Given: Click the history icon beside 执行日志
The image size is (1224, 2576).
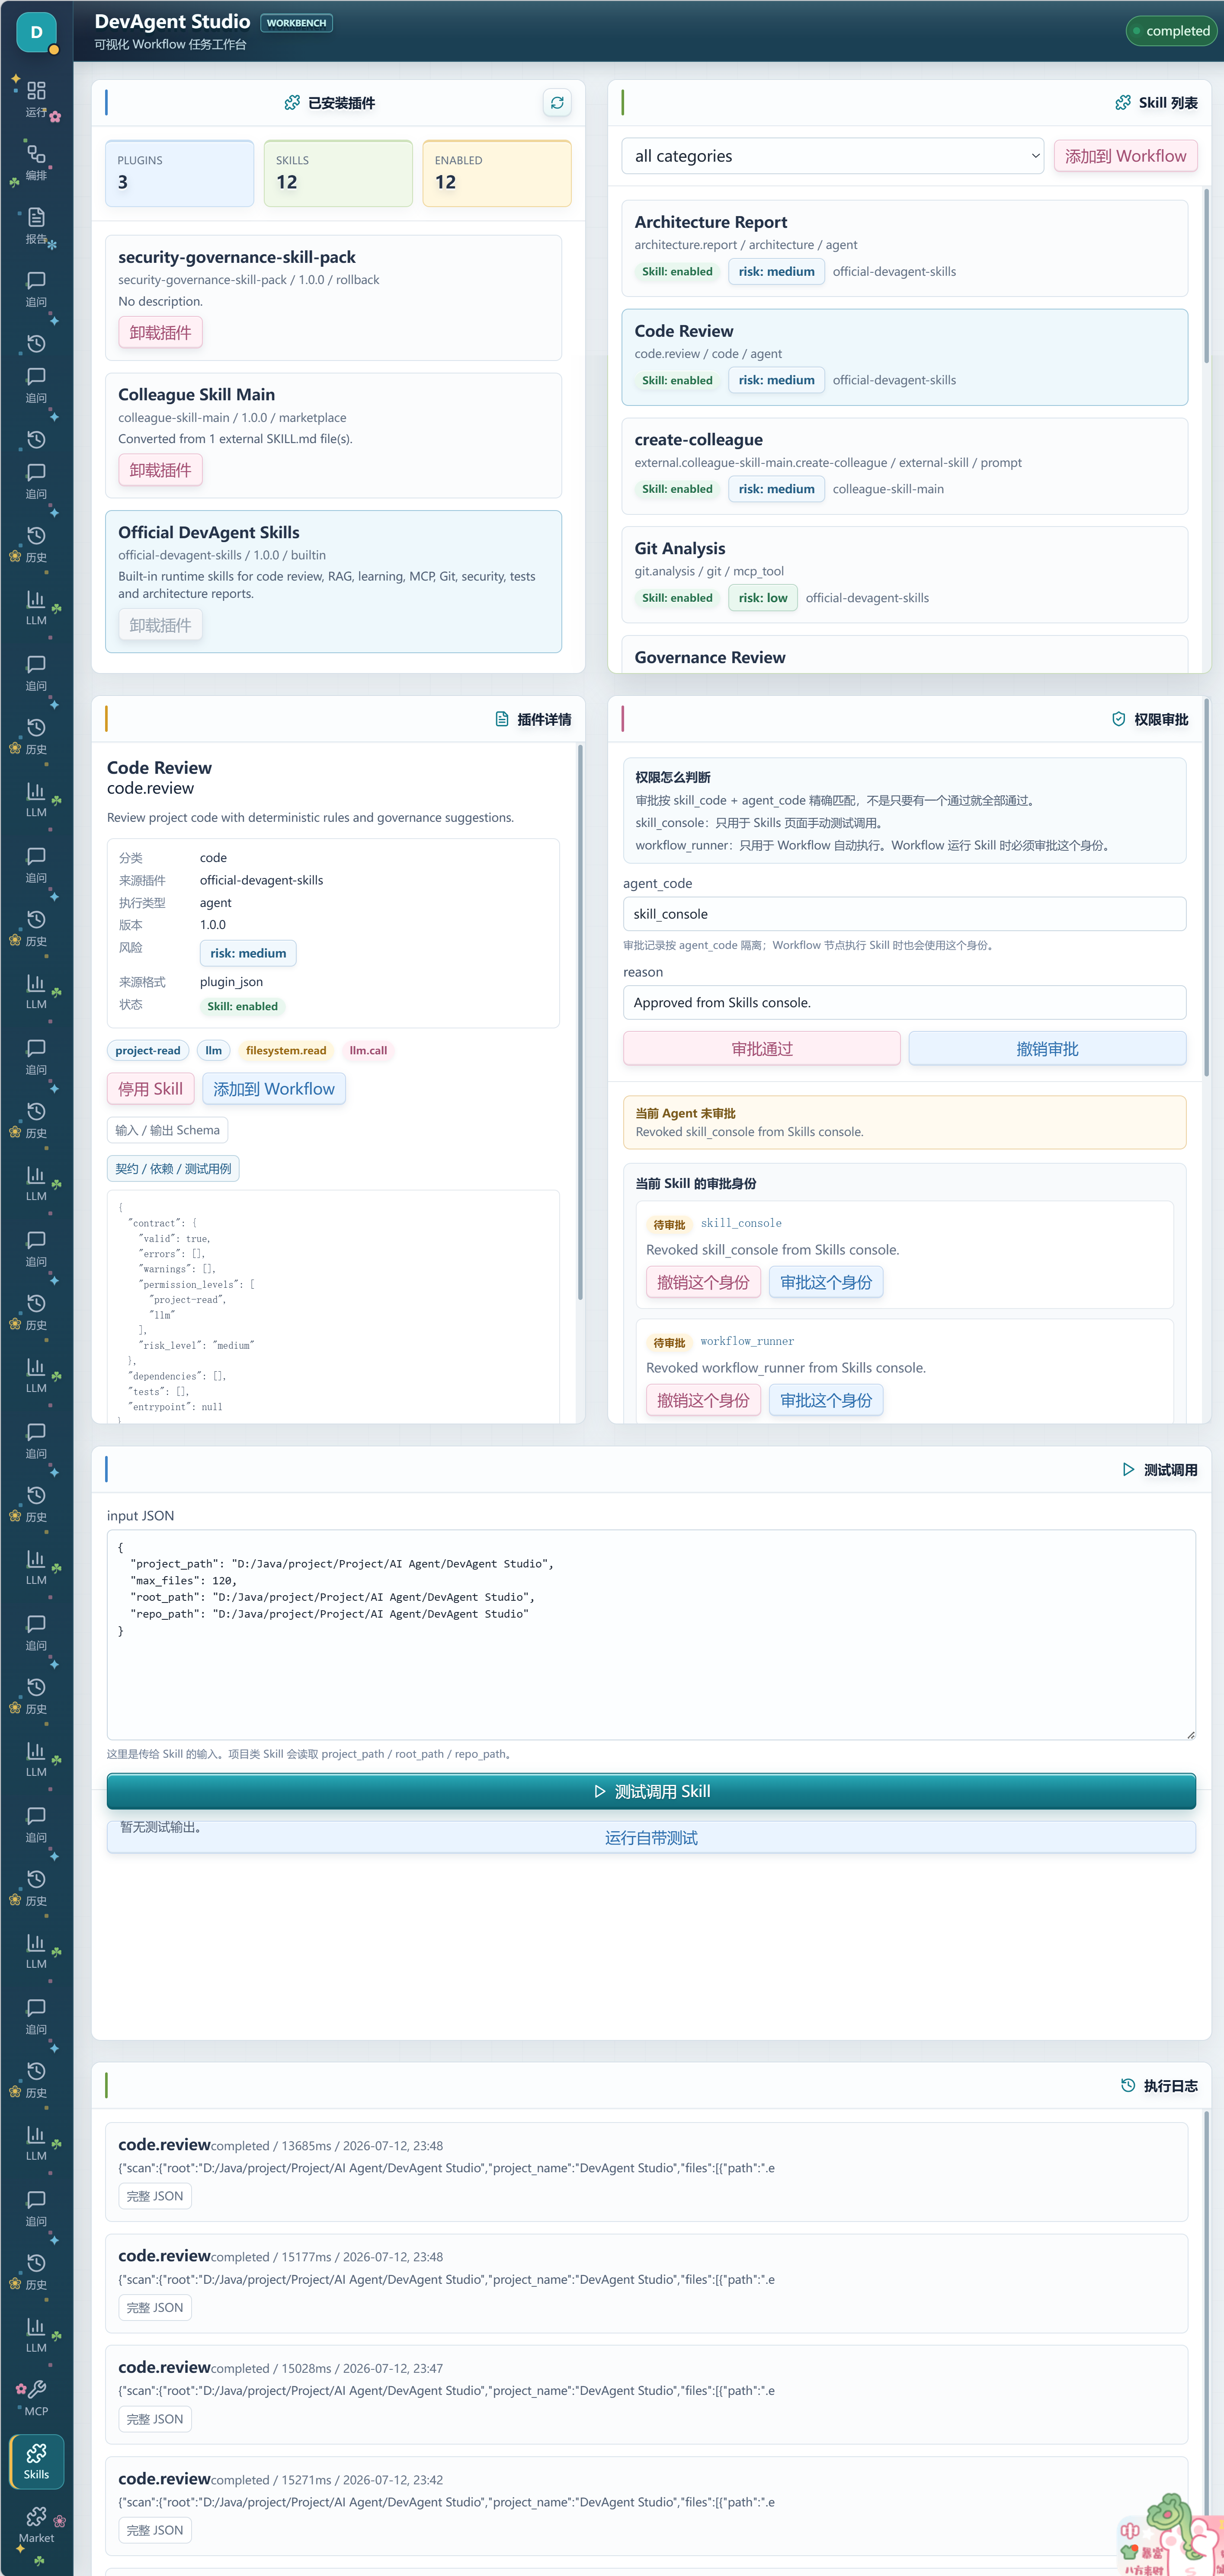Looking at the screenshot, I should (x=1128, y=2085).
